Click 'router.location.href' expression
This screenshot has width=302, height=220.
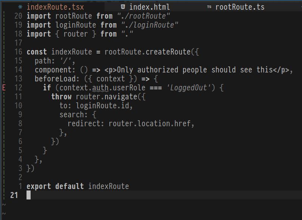[x=149, y=124]
